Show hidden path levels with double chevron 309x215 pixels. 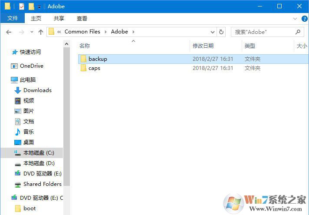click(59, 32)
